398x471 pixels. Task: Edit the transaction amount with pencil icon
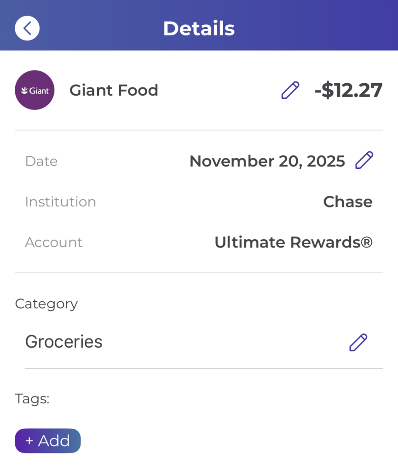pos(290,90)
